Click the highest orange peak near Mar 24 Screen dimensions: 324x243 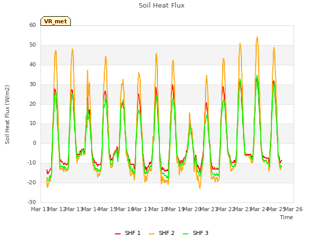[257, 37]
